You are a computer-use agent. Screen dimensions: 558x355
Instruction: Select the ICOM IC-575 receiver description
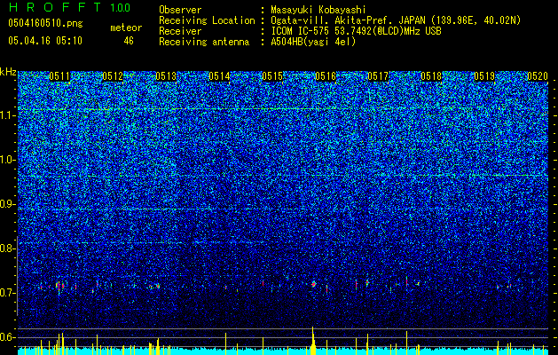[x=356, y=31]
